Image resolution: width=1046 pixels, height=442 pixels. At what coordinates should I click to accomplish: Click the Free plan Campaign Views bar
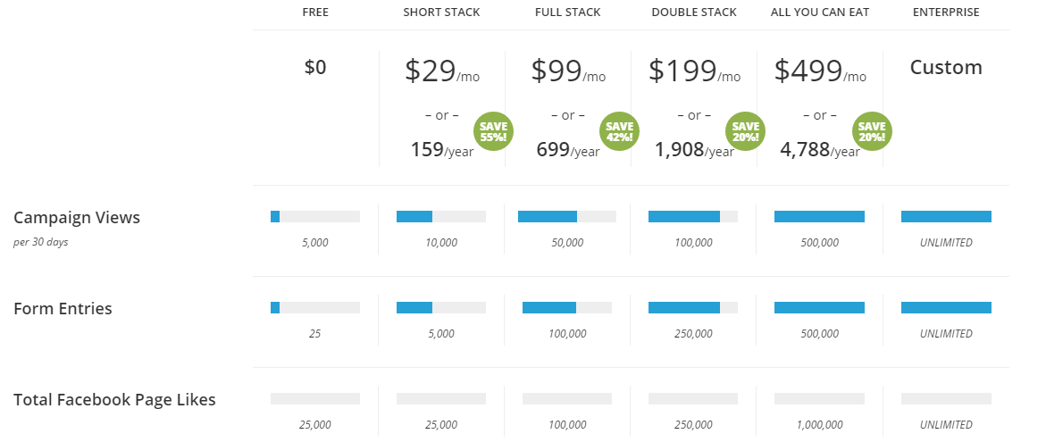(x=315, y=217)
